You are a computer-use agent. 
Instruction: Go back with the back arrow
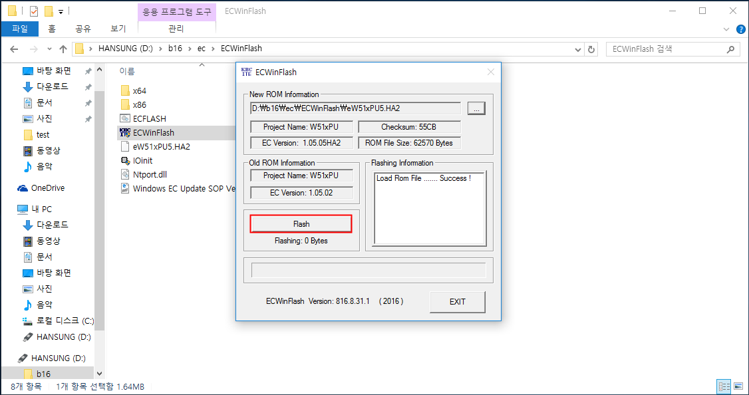(14, 49)
